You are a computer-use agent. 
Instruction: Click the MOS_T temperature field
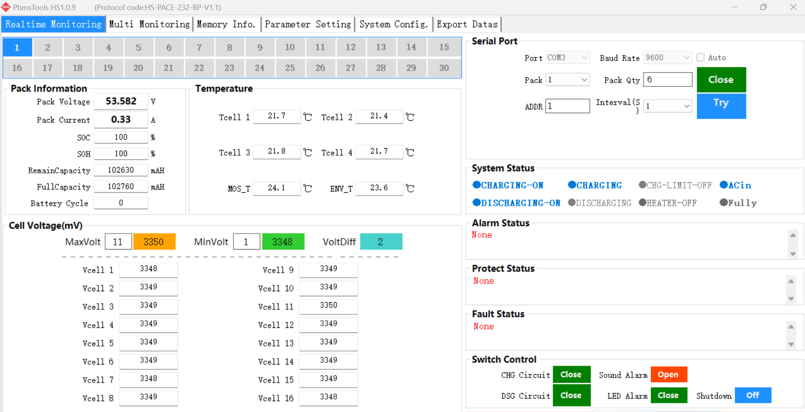click(x=277, y=188)
